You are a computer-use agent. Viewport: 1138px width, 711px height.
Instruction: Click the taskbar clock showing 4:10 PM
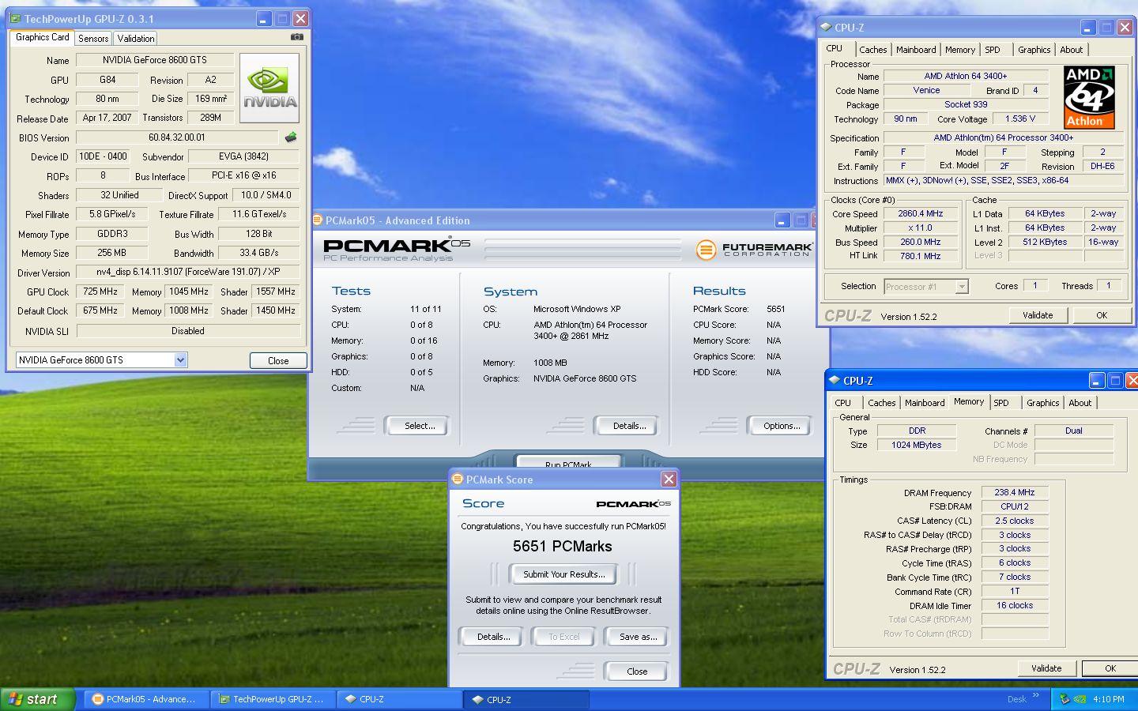click(x=1109, y=699)
